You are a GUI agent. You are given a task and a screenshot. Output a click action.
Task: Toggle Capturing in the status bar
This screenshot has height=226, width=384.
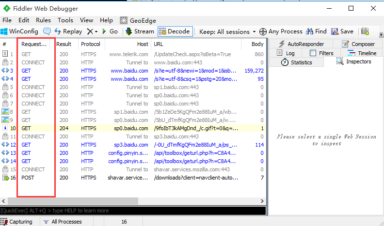16,222
